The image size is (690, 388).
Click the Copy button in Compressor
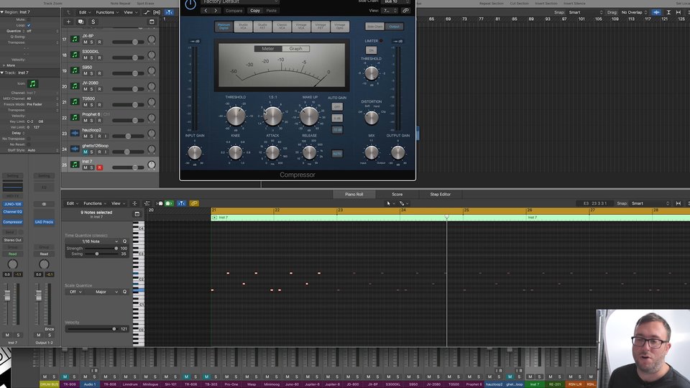tap(255, 11)
